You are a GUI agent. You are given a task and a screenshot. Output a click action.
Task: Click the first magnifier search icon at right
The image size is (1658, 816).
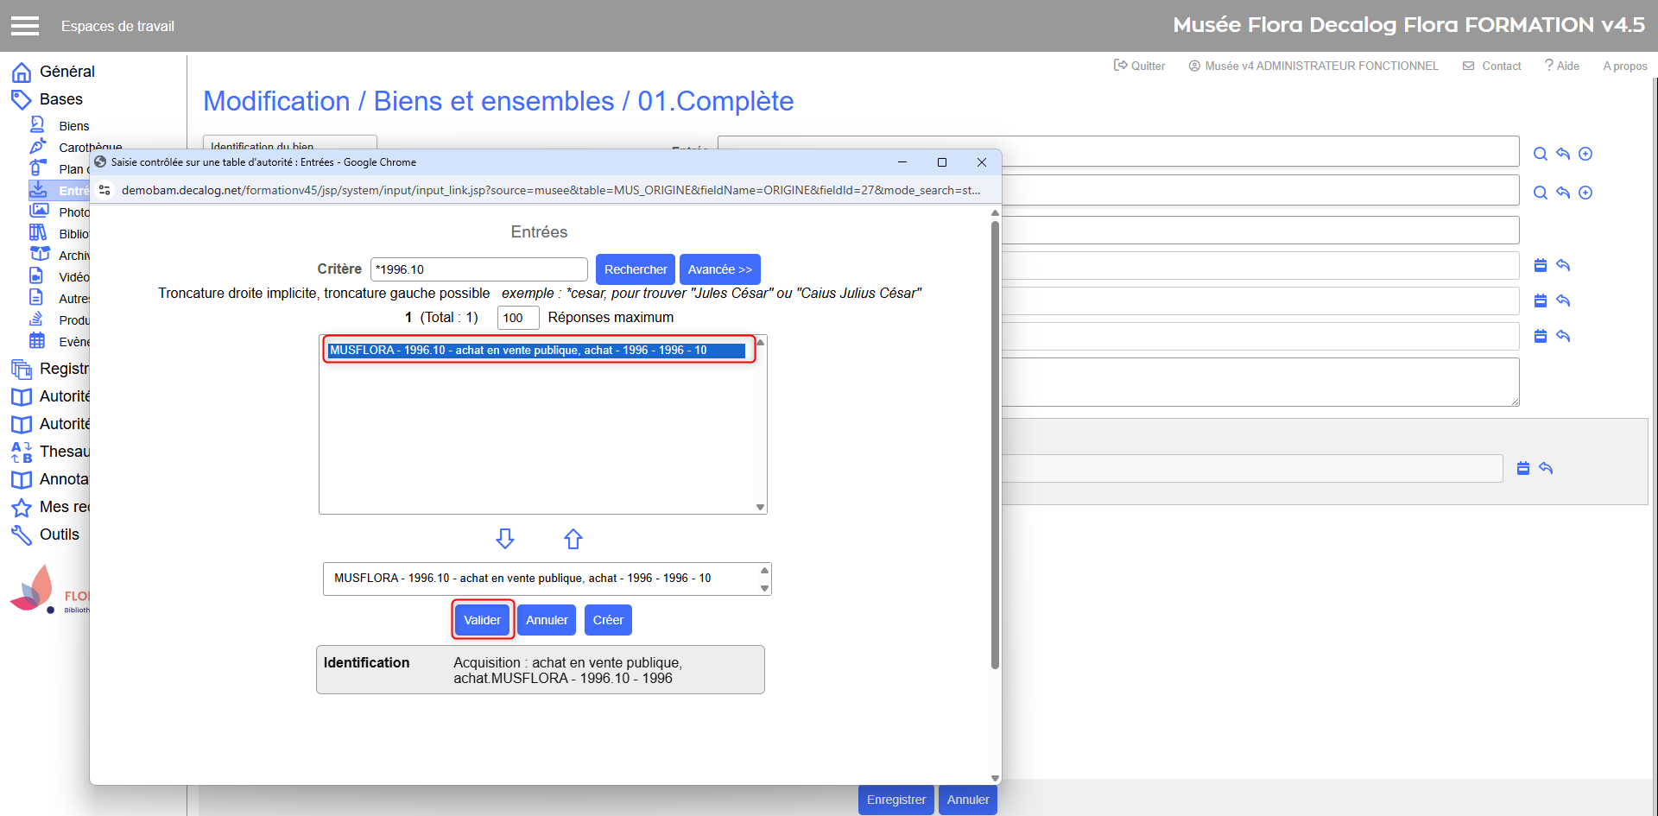coord(1540,154)
